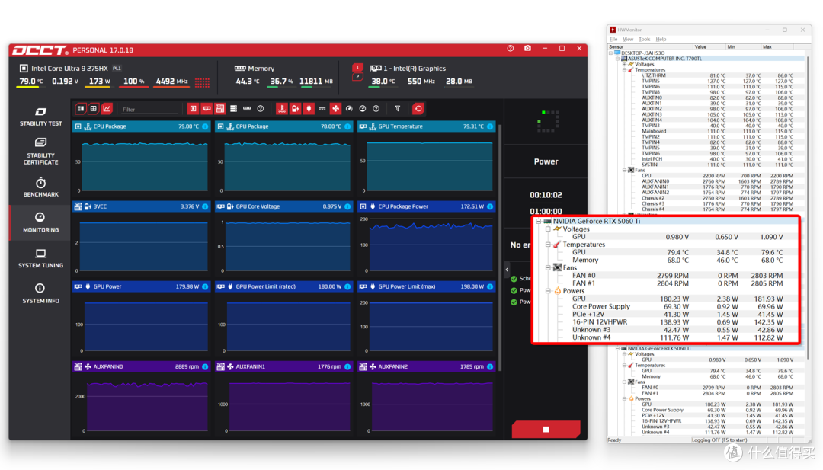Expand the ASUSTeK Voltages node in HWMonitor
Viewport: 823px width, 470px height.
tap(624, 65)
